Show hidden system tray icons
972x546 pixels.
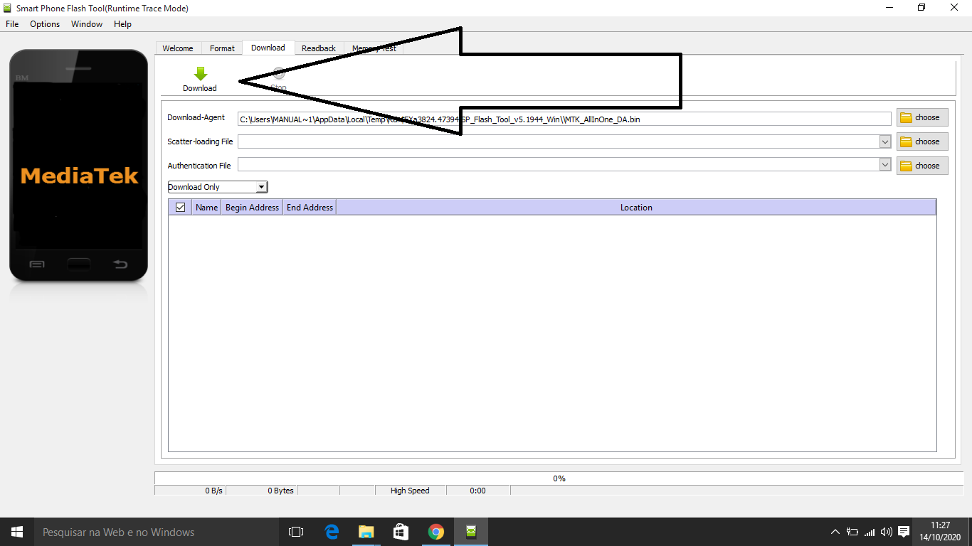click(835, 532)
